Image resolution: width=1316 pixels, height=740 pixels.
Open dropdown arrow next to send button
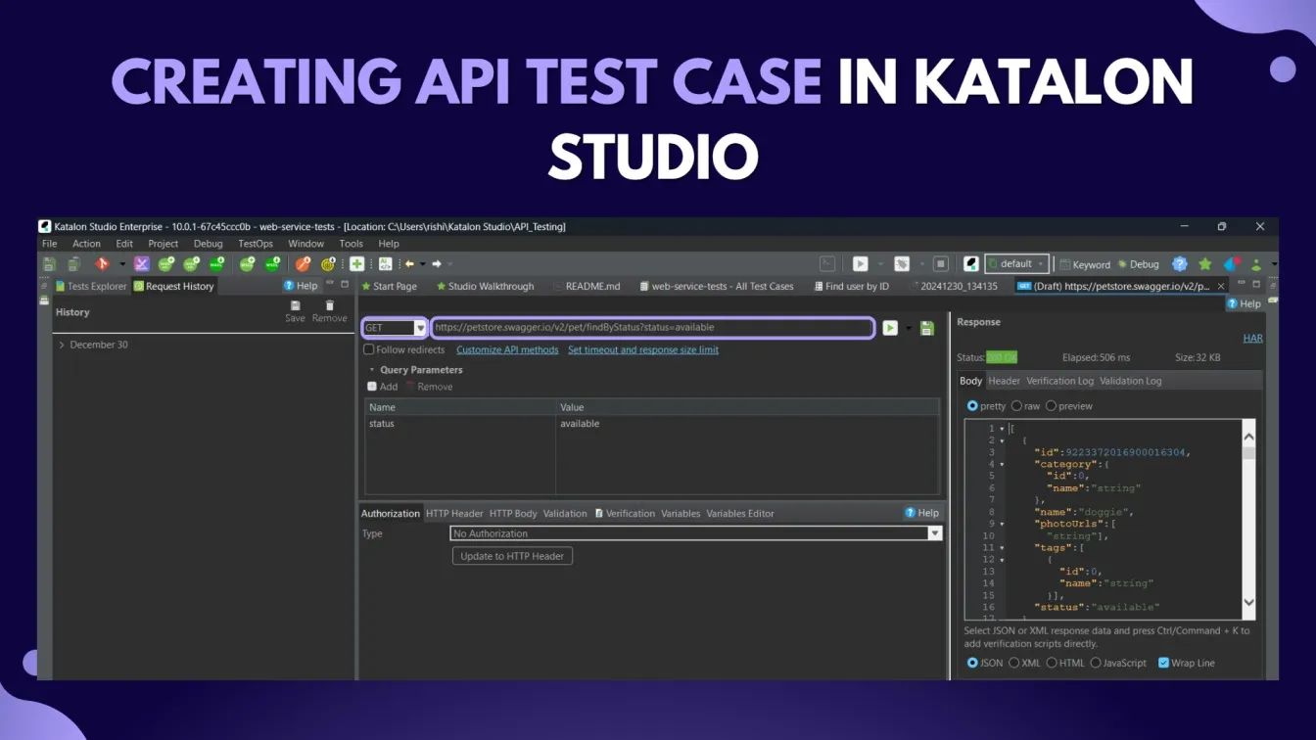point(908,328)
